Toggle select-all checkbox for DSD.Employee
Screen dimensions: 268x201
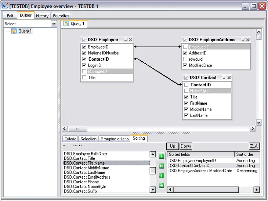pos(84,40)
